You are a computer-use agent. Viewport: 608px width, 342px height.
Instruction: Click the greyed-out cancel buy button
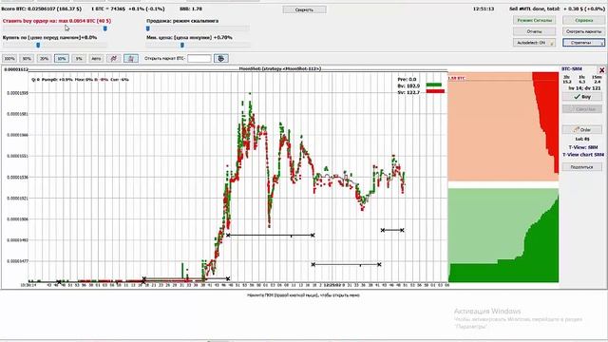pos(582,109)
